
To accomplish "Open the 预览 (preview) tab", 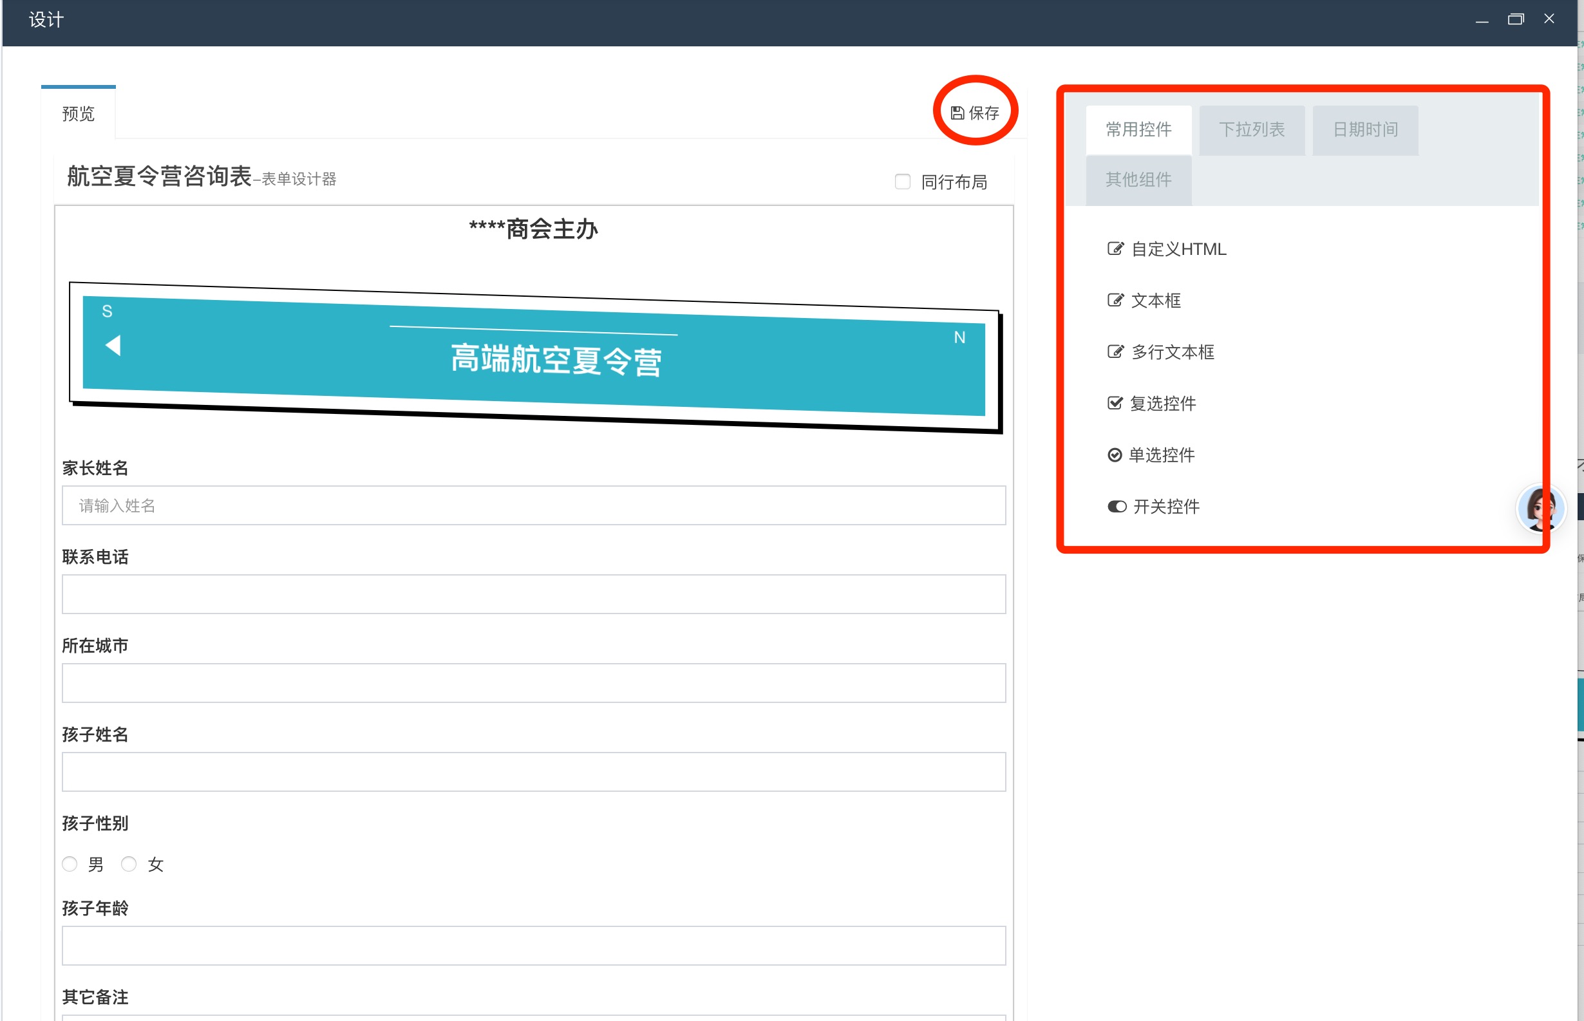I will coord(79,114).
